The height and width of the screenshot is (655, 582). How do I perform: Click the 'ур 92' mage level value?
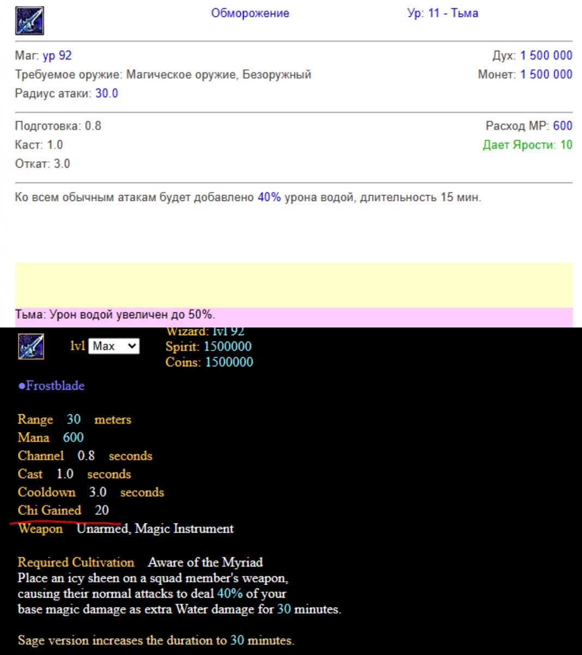57,55
